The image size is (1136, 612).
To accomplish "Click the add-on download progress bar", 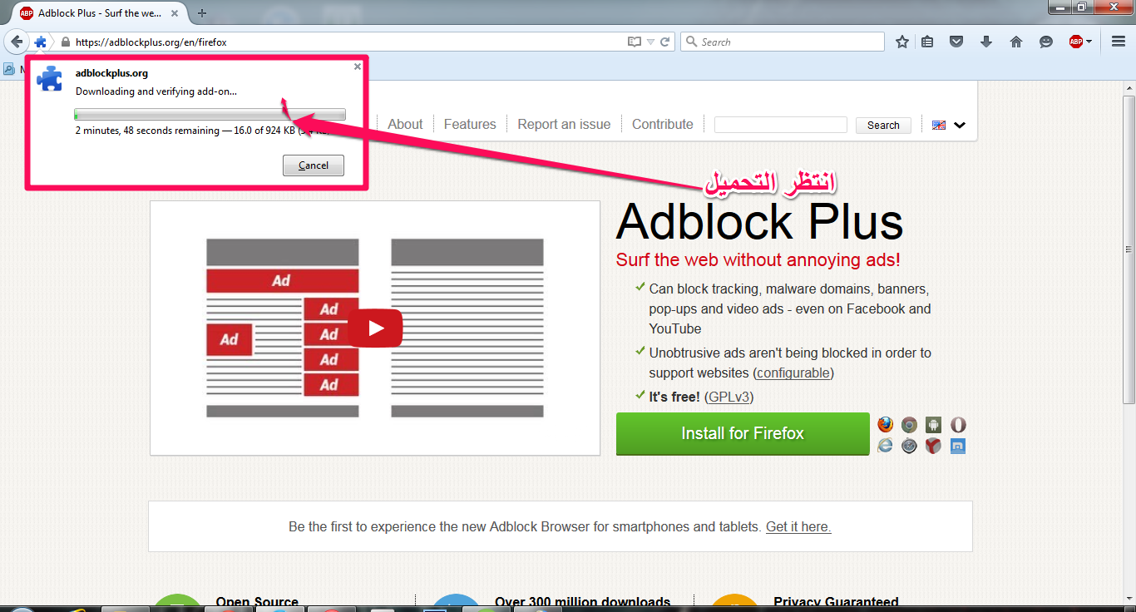I will pyautogui.click(x=210, y=115).
